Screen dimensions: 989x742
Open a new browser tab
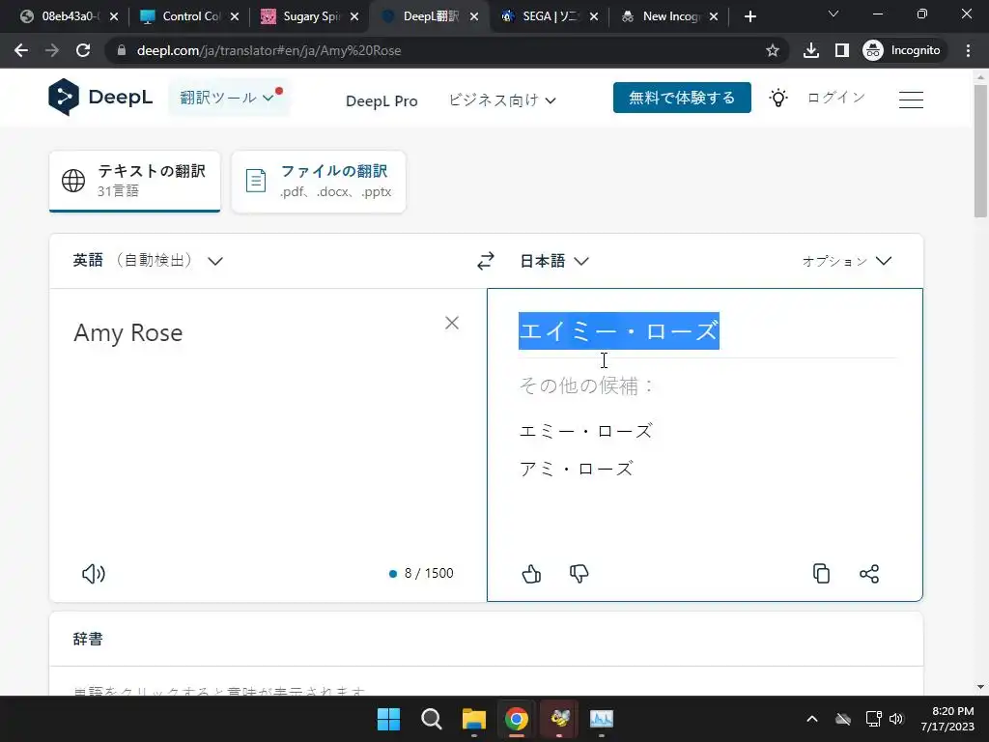749,16
